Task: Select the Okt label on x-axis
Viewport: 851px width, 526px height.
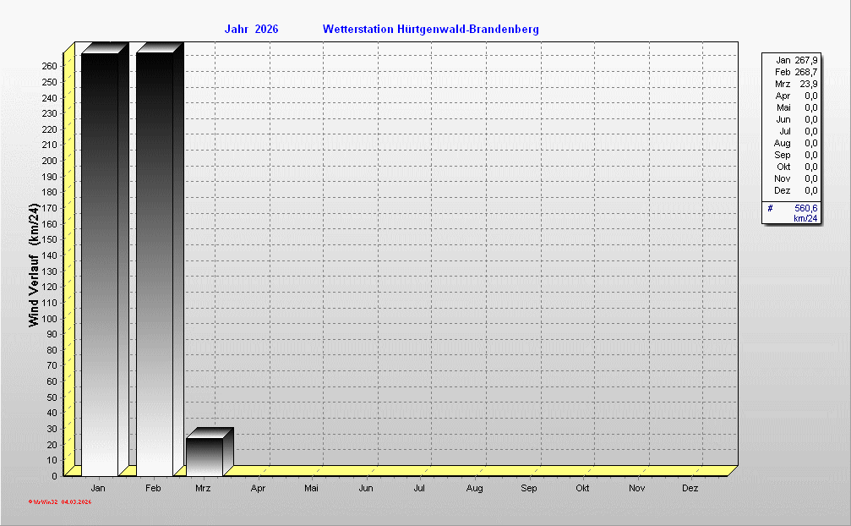Action: 582,489
